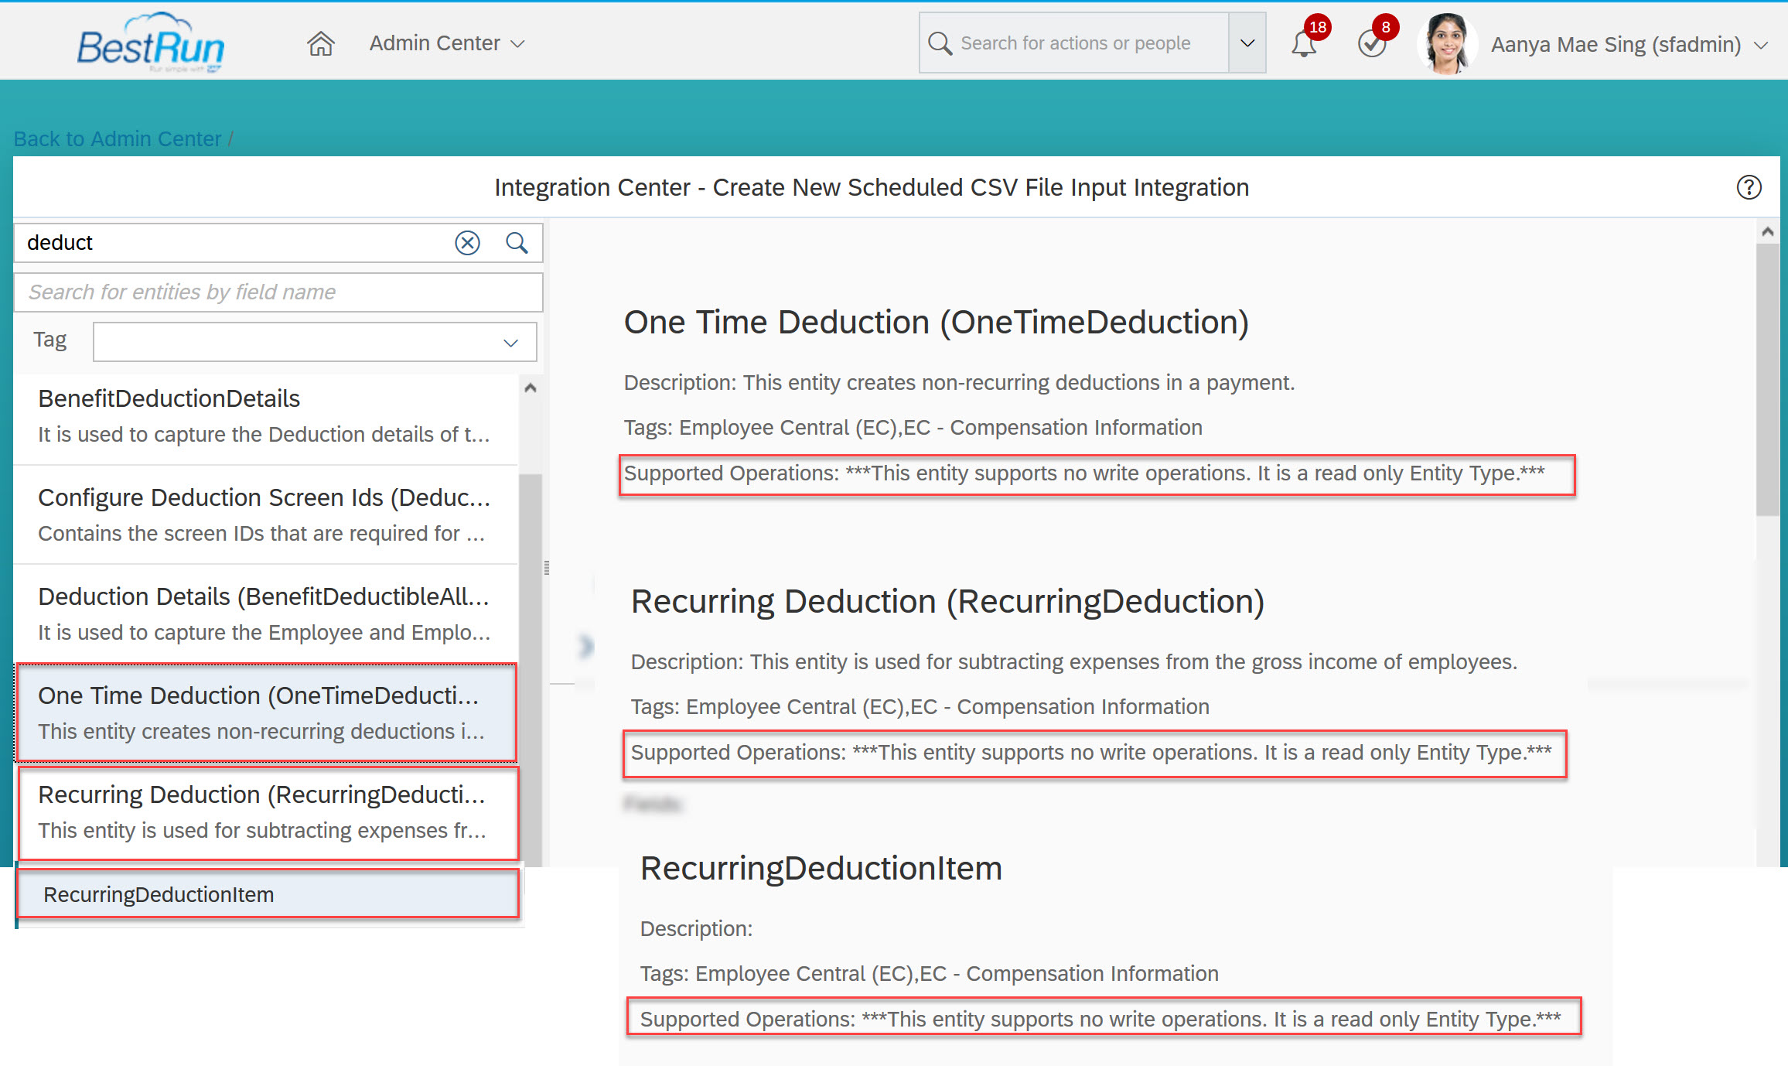Image resolution: width=1788 pixels, height=1066 pixels.
Task: Expand the global search scope dropdown arrow
Action: click(x=1247, y=43)
